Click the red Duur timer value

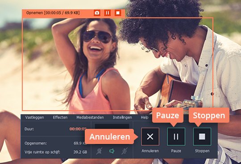click(78, 129)
